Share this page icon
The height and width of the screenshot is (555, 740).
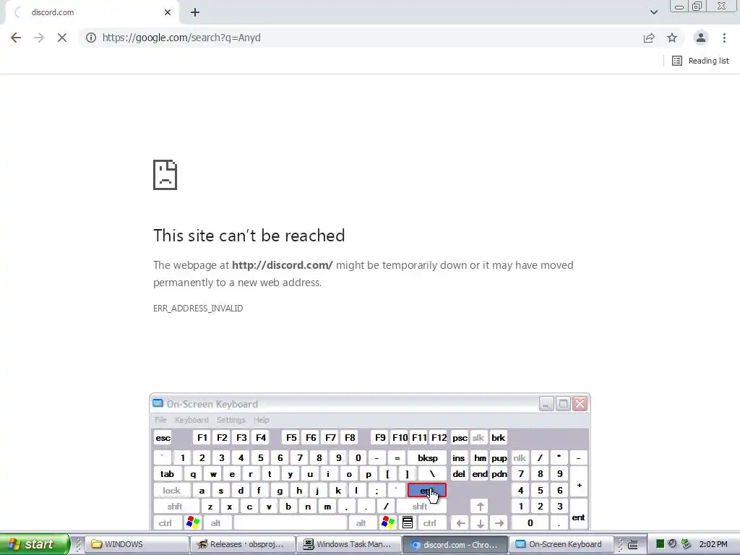click(649, 38)
